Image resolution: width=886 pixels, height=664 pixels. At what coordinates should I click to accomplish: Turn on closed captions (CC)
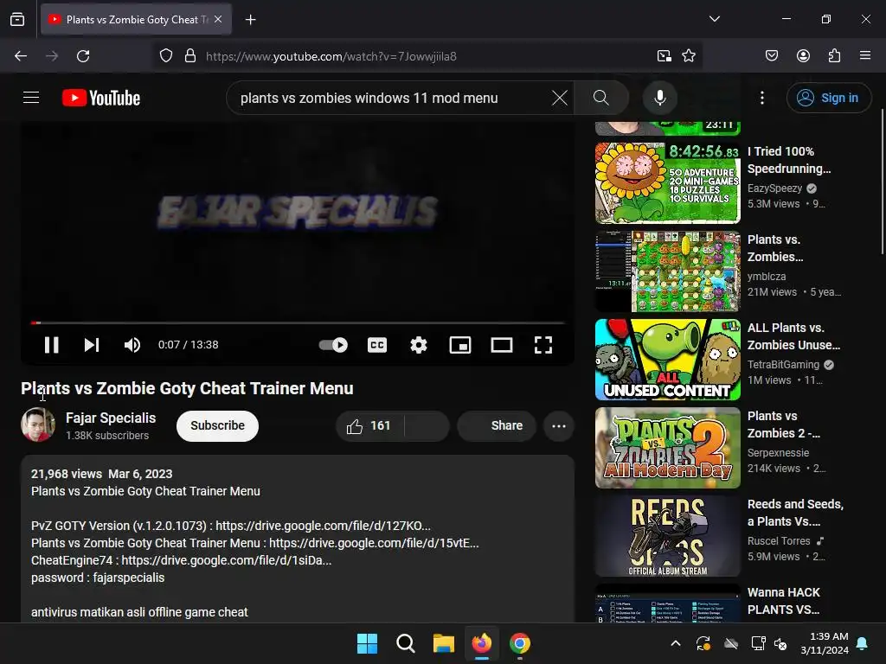(377, 345)
